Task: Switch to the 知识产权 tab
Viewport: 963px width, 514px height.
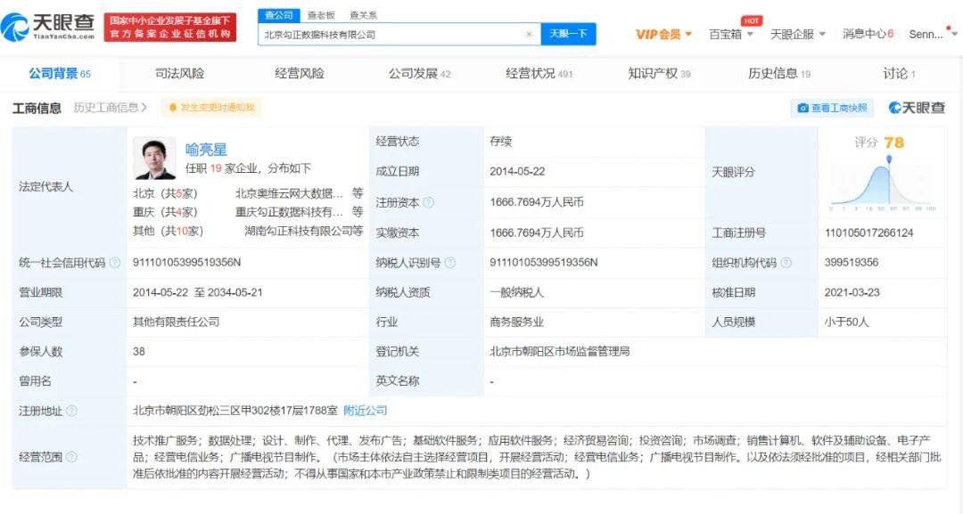Action: click(x=659, y=74)
